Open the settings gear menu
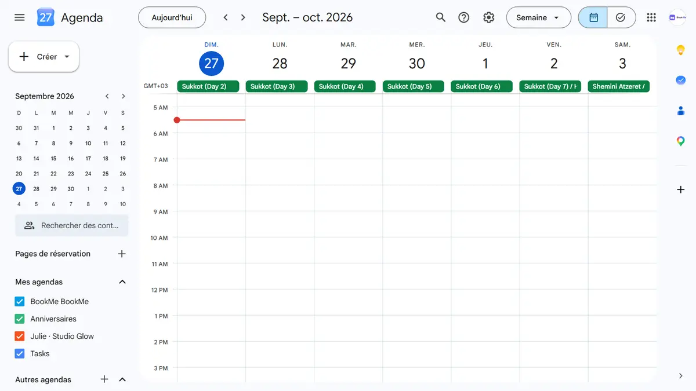Viewport: 696px width, 391px height. click(x=489, y=17)
